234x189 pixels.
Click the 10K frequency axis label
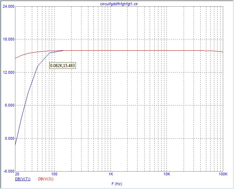[x=167, y=174]
